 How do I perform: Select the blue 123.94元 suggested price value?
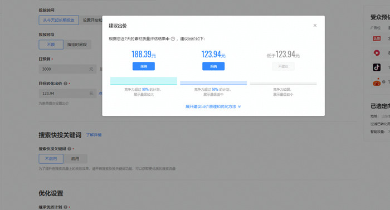pos(213,54)
